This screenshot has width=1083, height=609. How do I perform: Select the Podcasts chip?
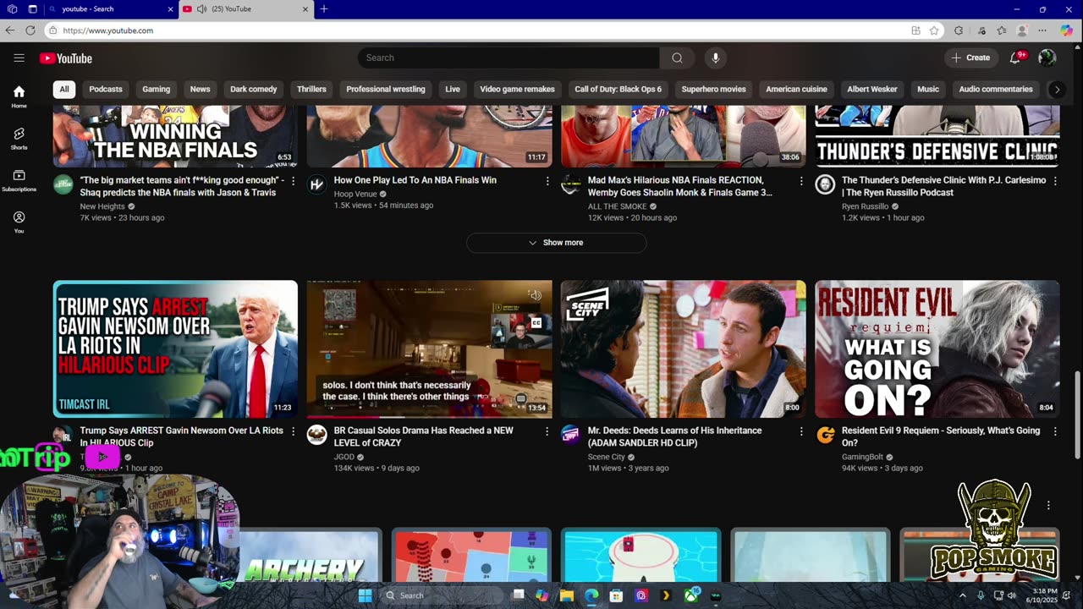(x=106, y=89)
